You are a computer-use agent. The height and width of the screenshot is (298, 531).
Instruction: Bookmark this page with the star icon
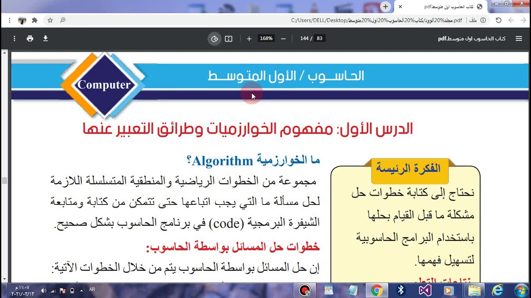pyautogui.click(x=50, y=20)
